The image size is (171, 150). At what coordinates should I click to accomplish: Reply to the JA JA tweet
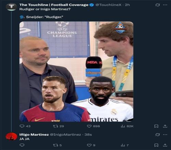[x=22, y=145]
